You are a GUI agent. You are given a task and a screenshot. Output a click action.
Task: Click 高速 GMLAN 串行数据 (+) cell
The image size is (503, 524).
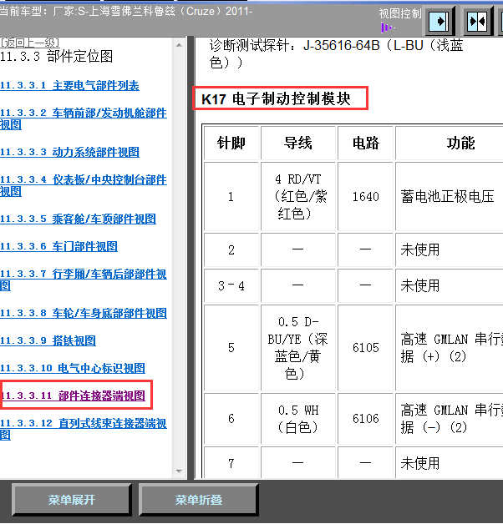pyautogui.click(x=450, y=348)
